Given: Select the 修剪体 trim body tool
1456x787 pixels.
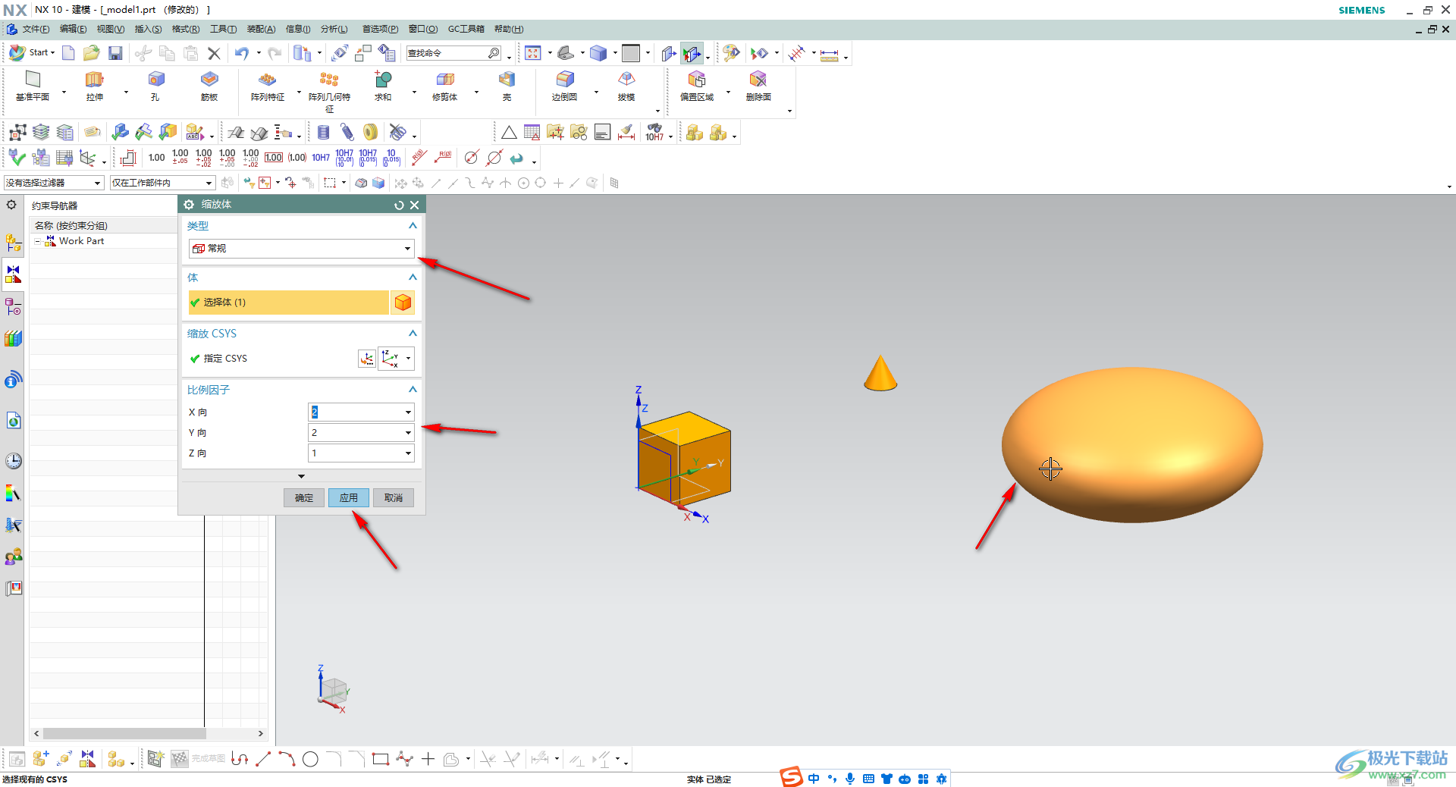Looking at the screenshot, I should [445, 86].
